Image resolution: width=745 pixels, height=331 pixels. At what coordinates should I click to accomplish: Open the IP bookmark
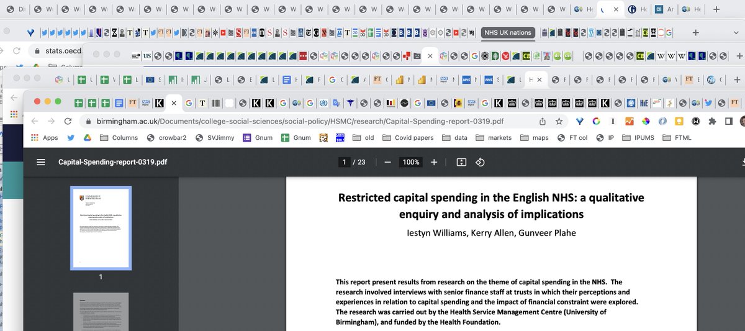(604, 138)
